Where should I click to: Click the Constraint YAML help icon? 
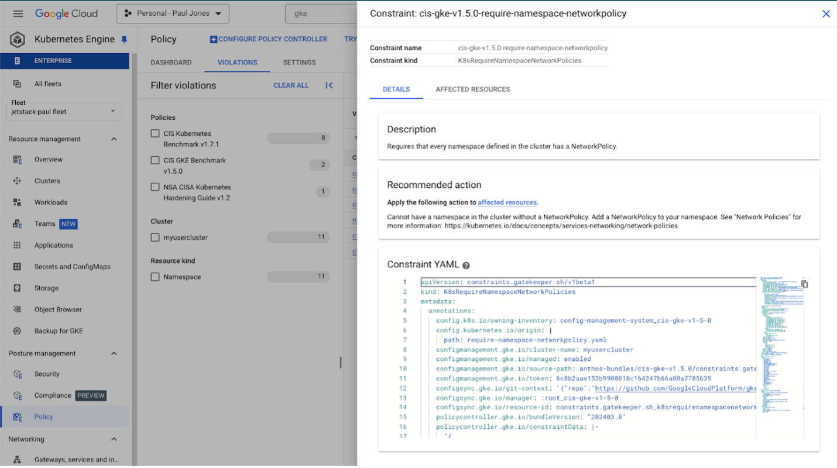click(x=466, y=266)
